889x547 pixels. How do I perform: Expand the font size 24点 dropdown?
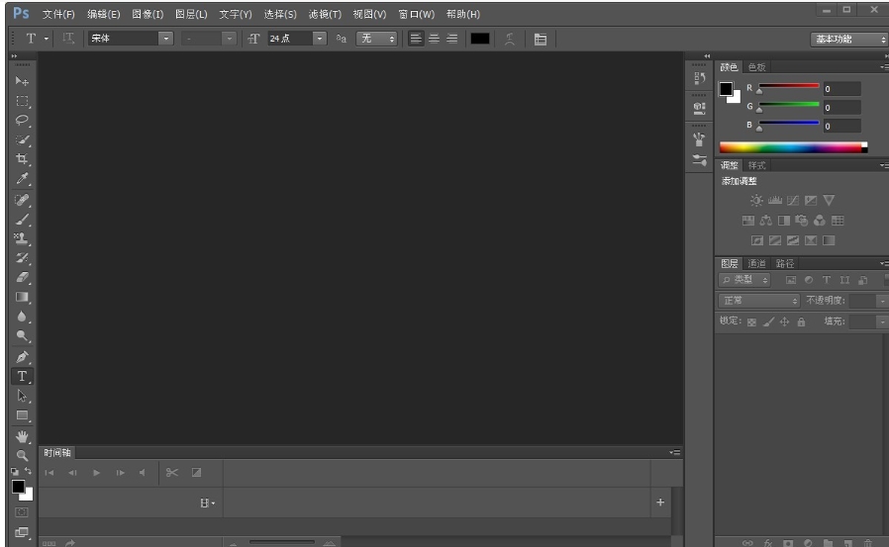click(x=319, y=39)
